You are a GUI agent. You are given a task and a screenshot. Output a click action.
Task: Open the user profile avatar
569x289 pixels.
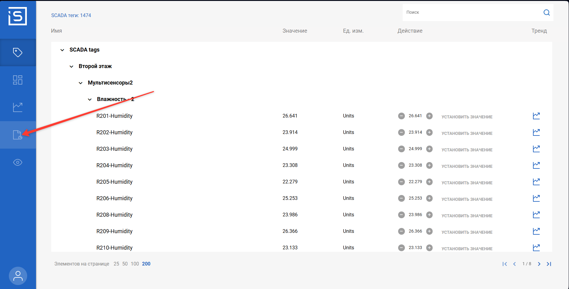pos(18,276)
